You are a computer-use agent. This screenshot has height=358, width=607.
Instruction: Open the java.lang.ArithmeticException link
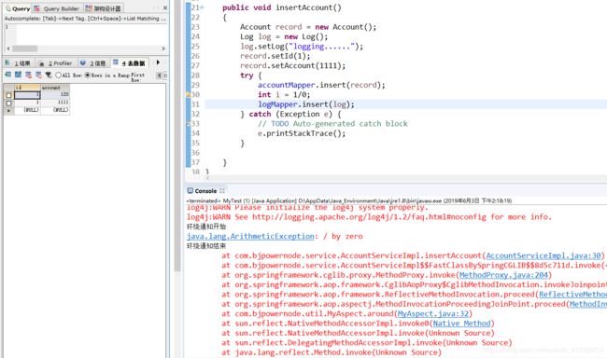pos(250,236)
